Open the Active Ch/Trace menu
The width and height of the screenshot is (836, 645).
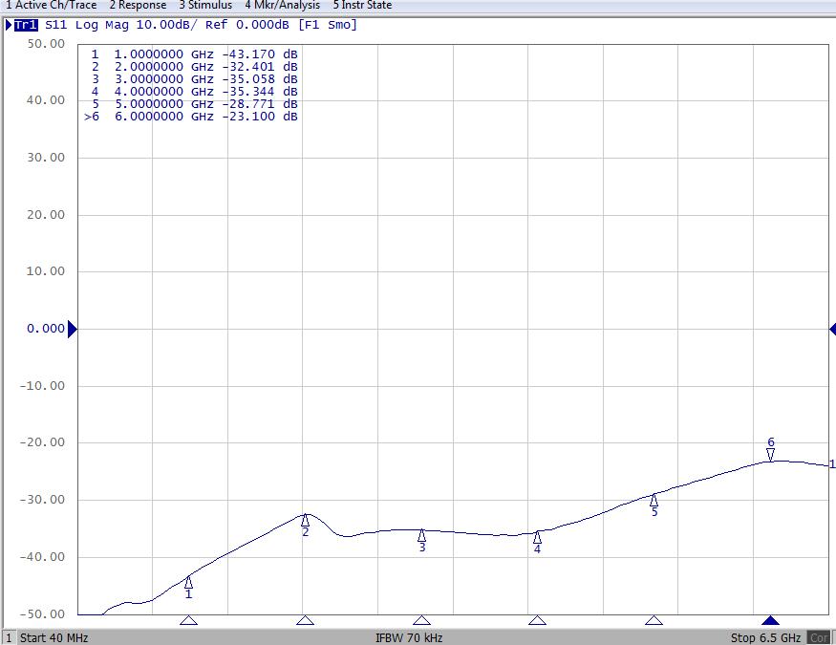[x=51, y=5]
